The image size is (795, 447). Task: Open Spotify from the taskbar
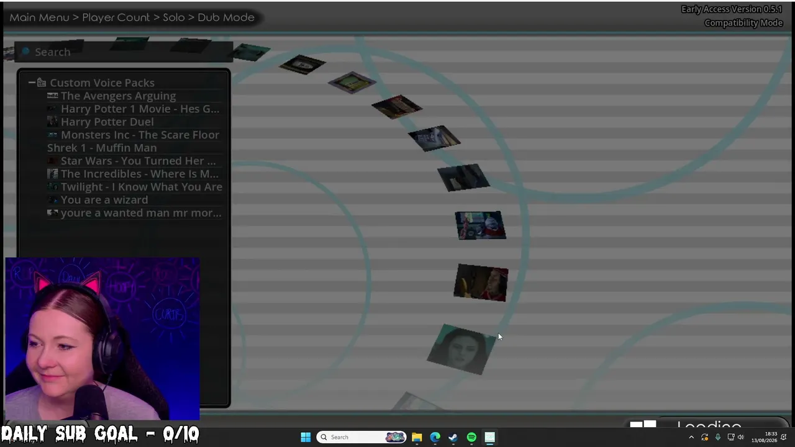[471, 437]
